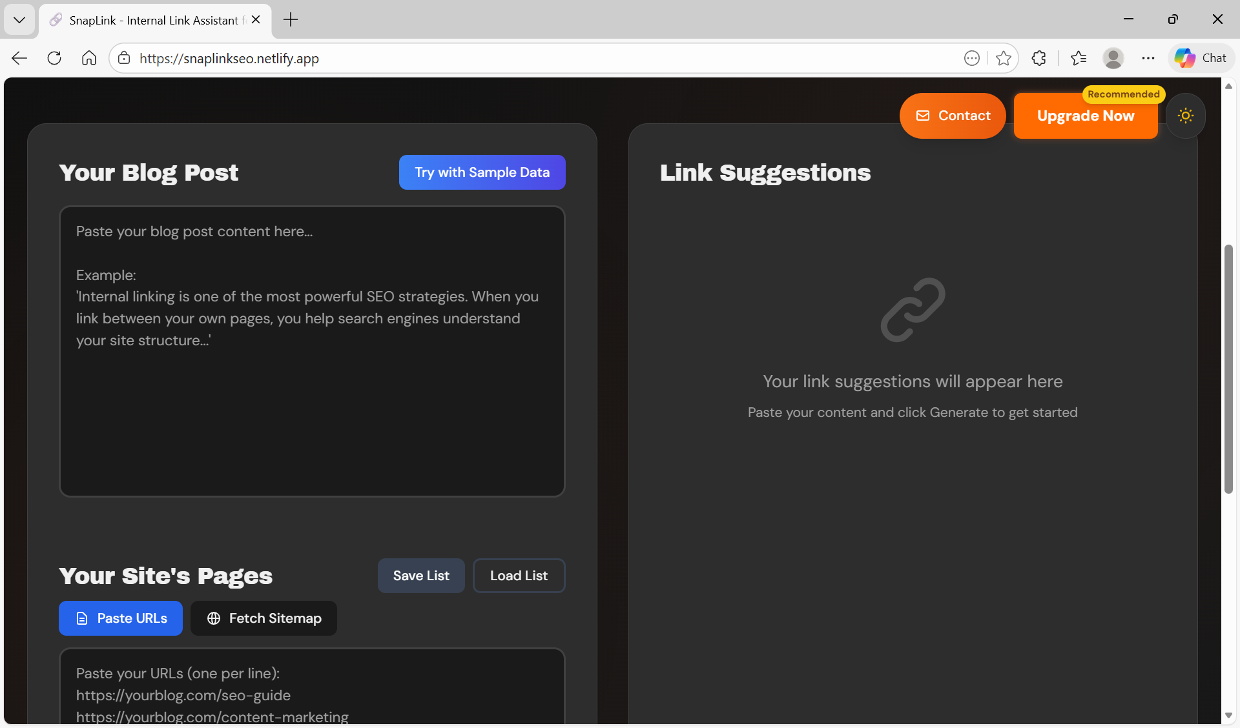Click the page vertical scrollbar thumb
Image resolution: width=1240 pixels, height=728 pixels.
coord(1228,368)
